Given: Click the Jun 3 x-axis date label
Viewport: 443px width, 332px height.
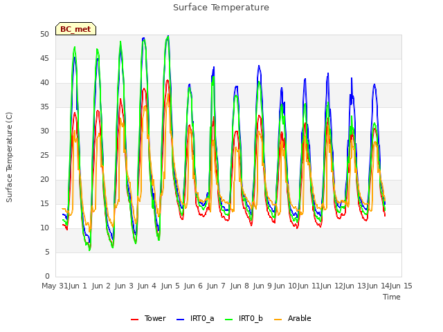Looking at the screenshot, I should (124, 286).
